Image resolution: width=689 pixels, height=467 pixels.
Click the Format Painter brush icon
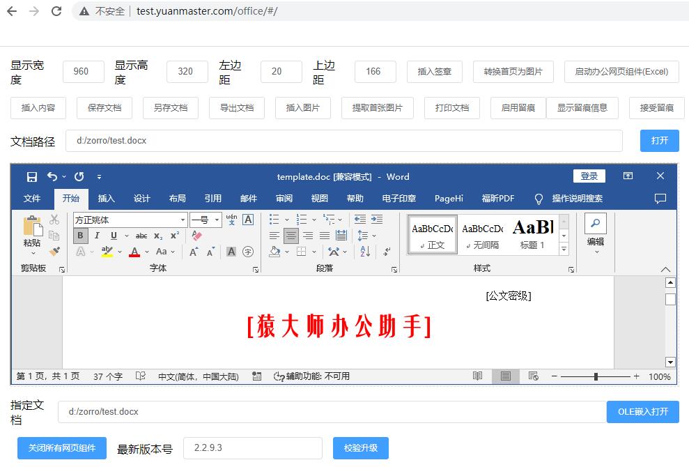point(54,252)
